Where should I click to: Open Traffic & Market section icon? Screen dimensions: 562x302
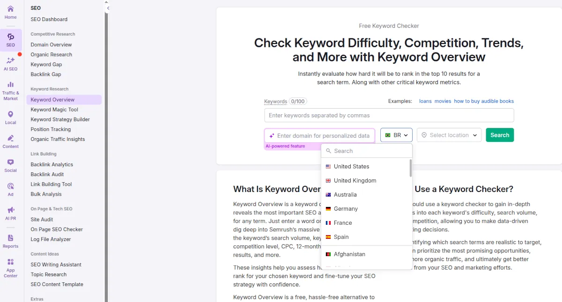coord(10,90)
